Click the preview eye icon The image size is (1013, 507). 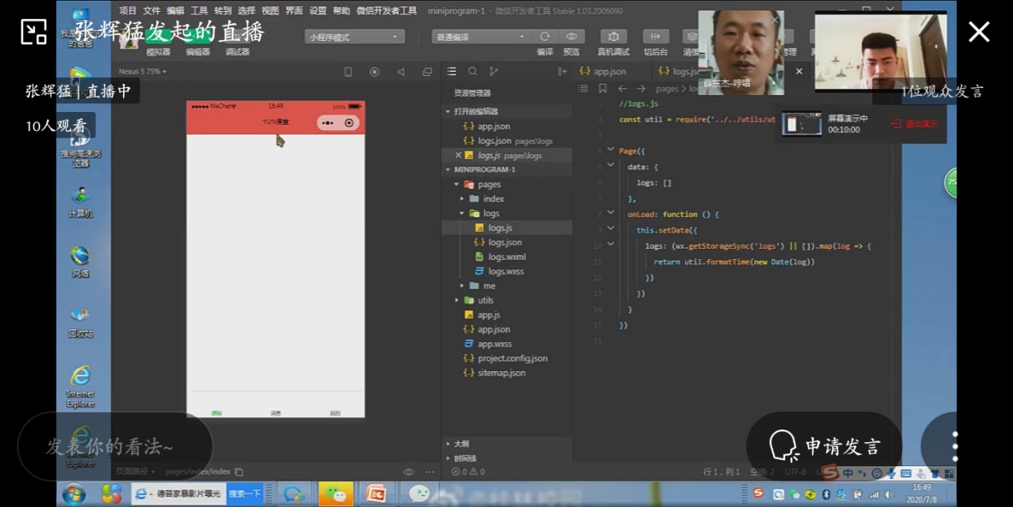(x=571, y=37)
